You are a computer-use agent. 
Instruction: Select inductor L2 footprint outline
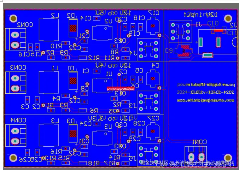(49, 30)
